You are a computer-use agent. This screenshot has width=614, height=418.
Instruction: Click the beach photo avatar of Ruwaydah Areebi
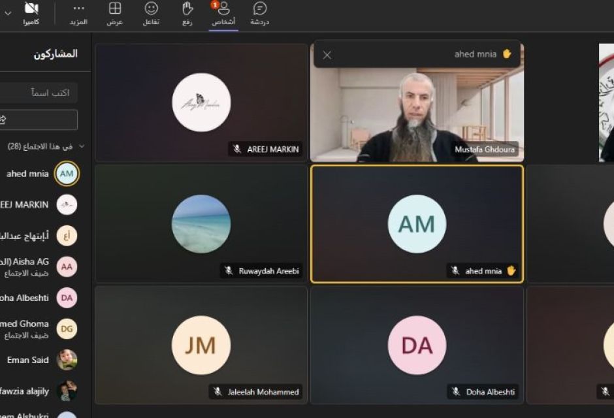201,224
